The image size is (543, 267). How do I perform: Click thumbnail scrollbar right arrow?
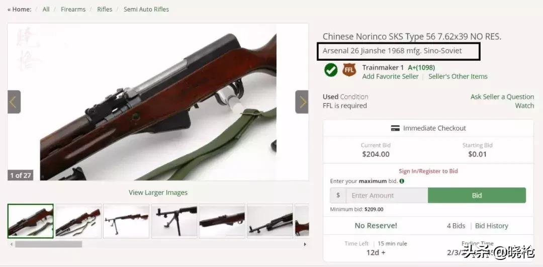[x=305, y=244]
